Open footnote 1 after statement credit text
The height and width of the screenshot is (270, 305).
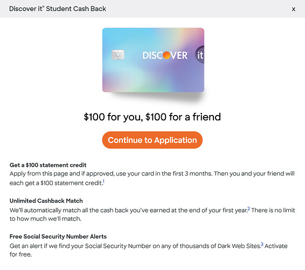(x=103, y=181)
